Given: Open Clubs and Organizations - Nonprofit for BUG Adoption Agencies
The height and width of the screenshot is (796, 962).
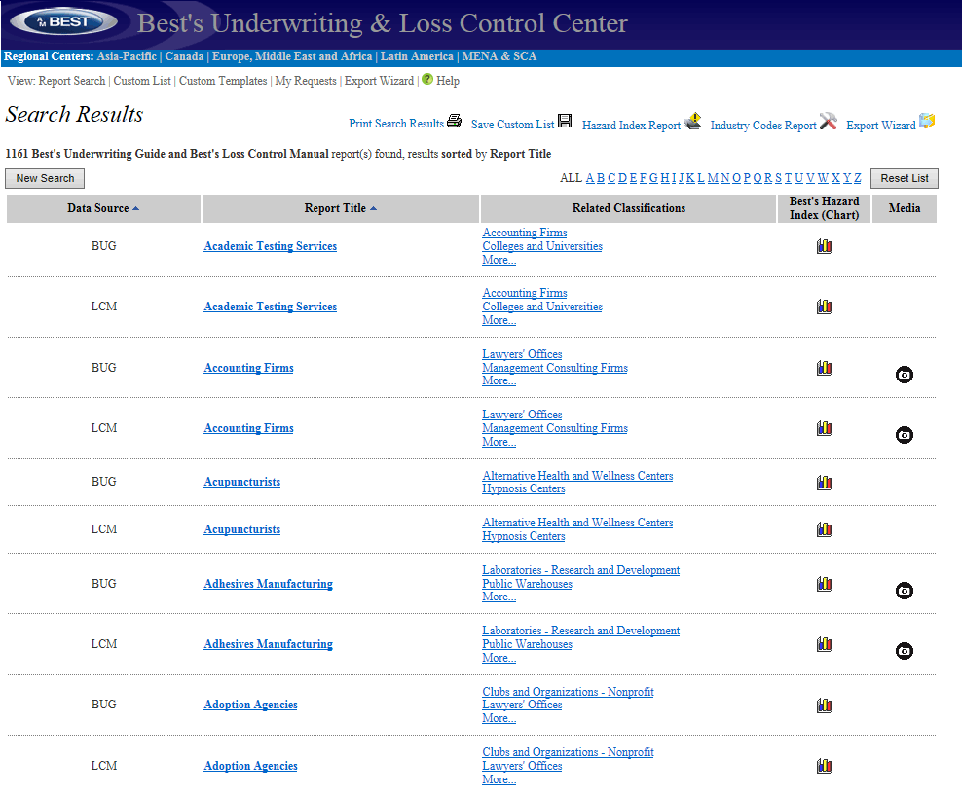Looking at the screenshot, I should [x=568, y=692].
